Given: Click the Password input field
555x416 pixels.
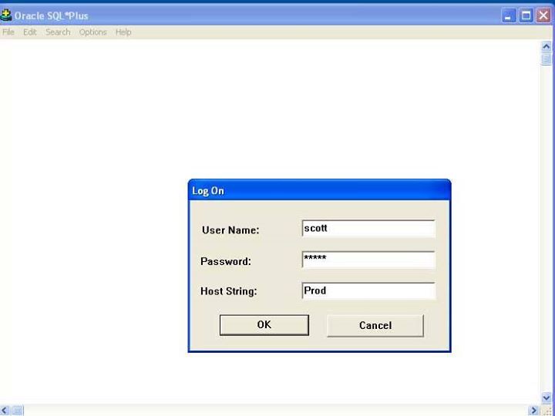Looking at the screenshot, I should (368, 260).
